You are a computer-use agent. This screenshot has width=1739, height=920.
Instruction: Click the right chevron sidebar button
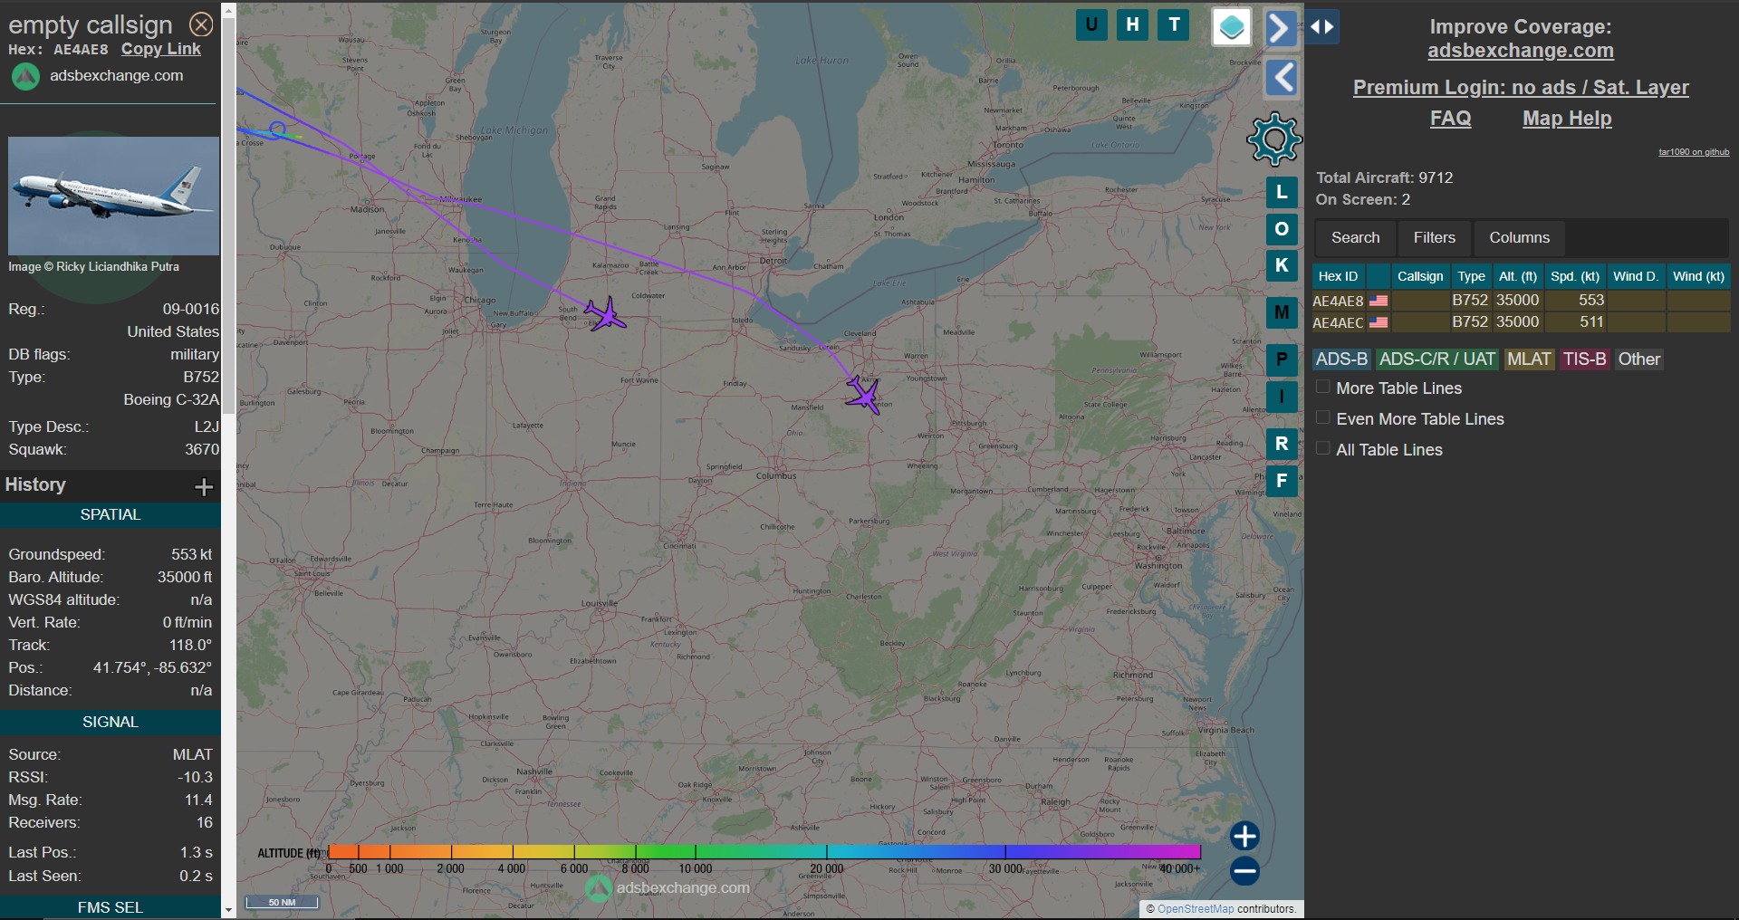tap(1280, 28)
